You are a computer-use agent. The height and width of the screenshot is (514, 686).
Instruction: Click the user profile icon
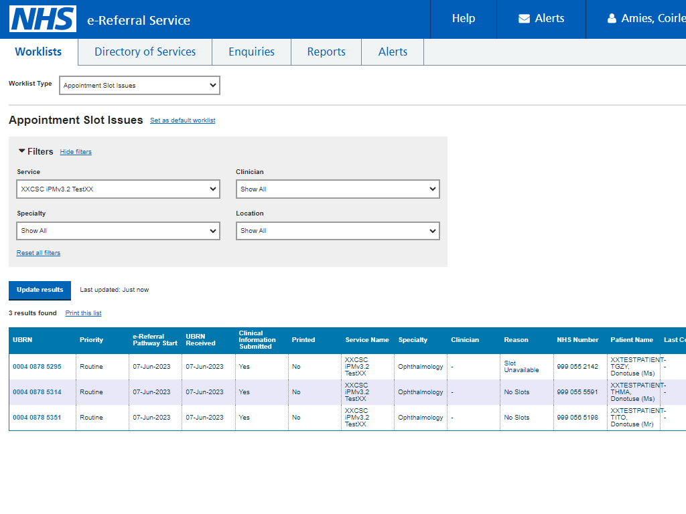(612, 18)
